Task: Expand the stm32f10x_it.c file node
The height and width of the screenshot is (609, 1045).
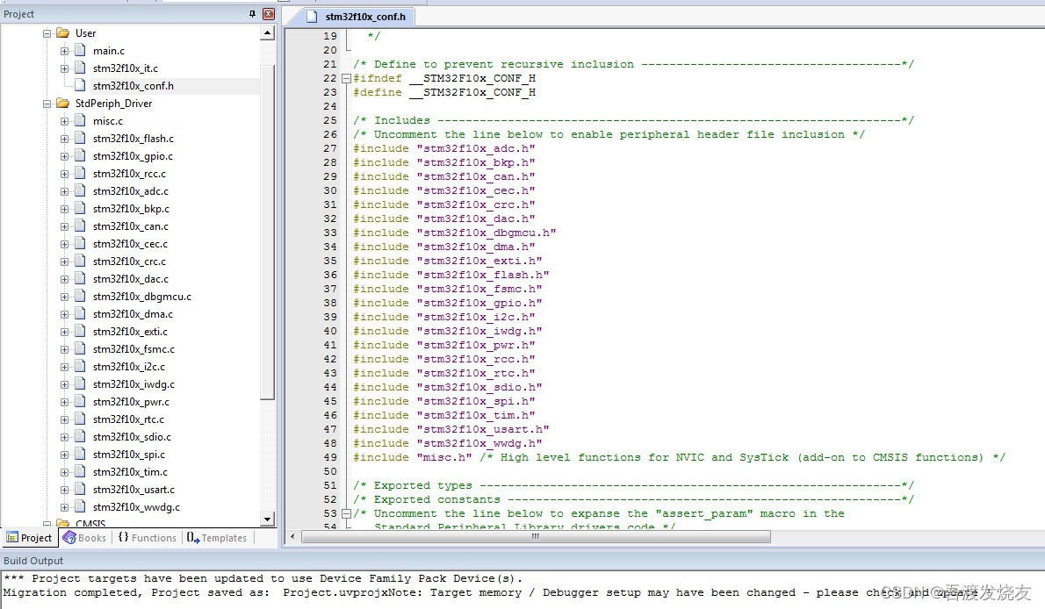Action: (x=64, y=68)
